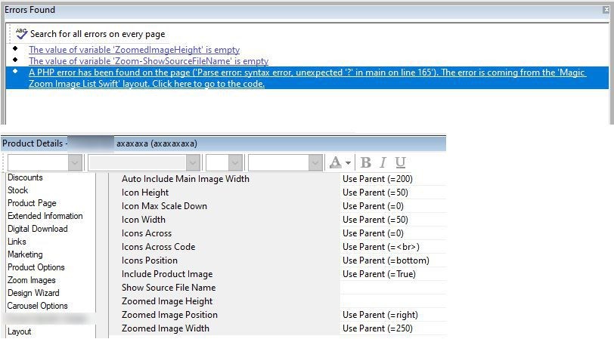This screenshot has width=614, height=339.
Task: Click the empty Show Source File Name value
Action: pyautogui.click(x=392, y=288)
